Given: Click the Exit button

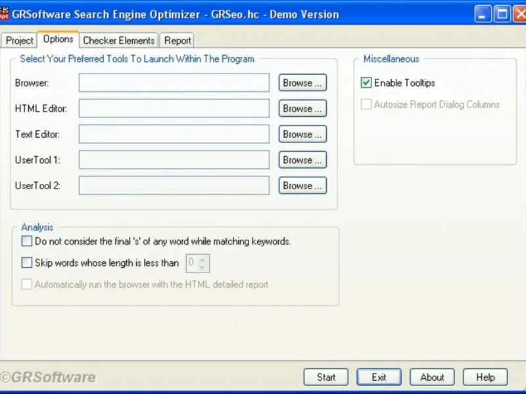Looking at the screenshot, I should pos(379,377).
